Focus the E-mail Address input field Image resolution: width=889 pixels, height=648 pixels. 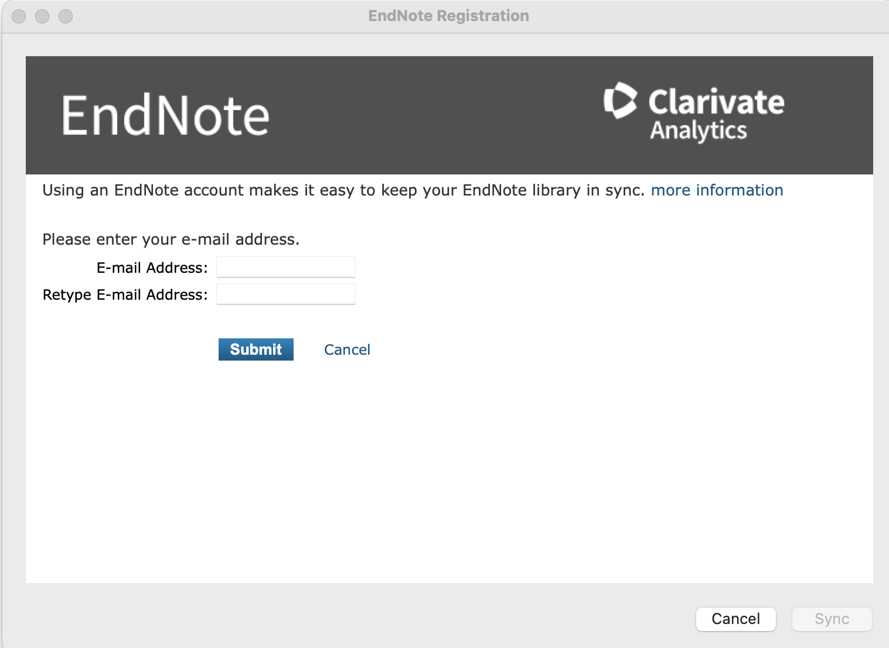click(x=286, y=268)
